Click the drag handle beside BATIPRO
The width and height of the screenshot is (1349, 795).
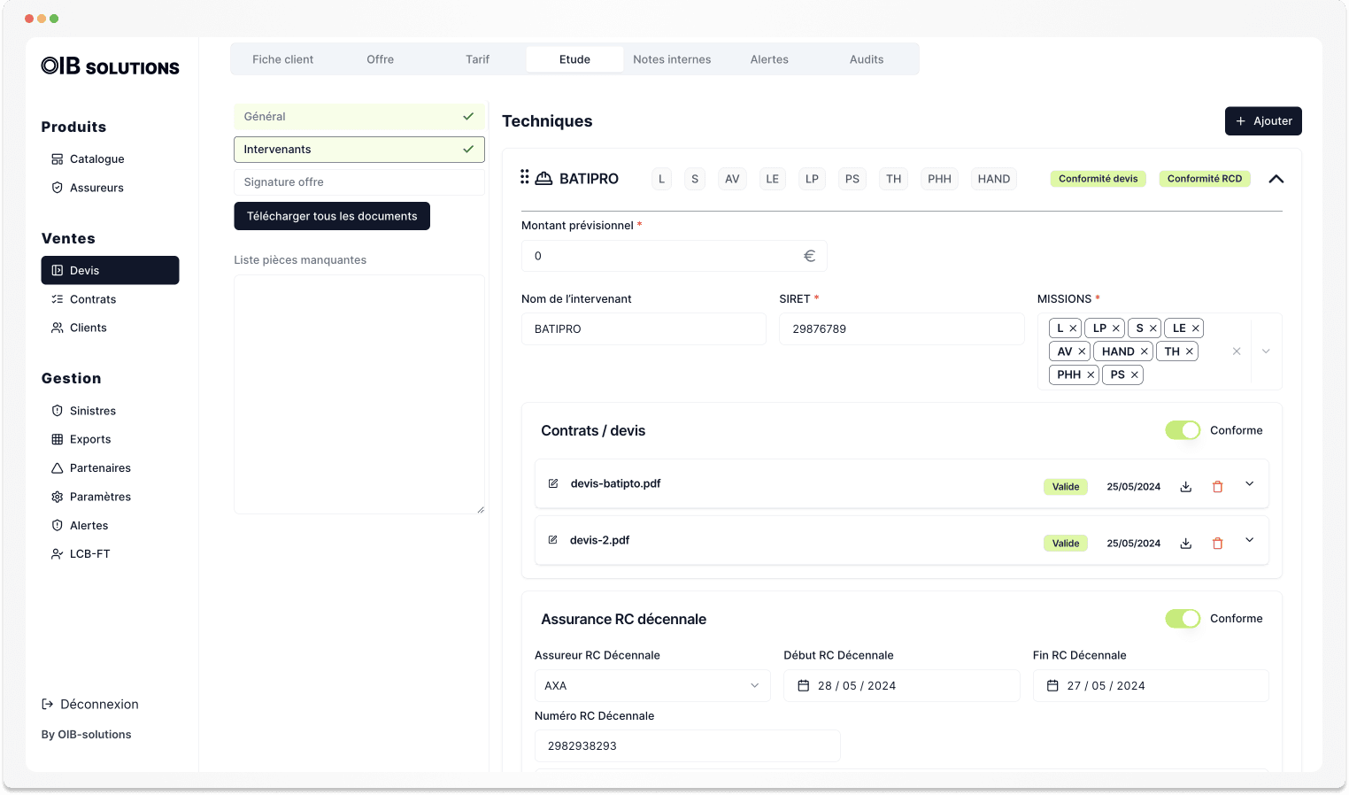pos(525,178)
